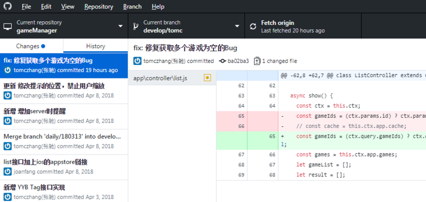Open the Edit menu
The height and width of the screenshot is (202, 426).
[x=46, y=6]
